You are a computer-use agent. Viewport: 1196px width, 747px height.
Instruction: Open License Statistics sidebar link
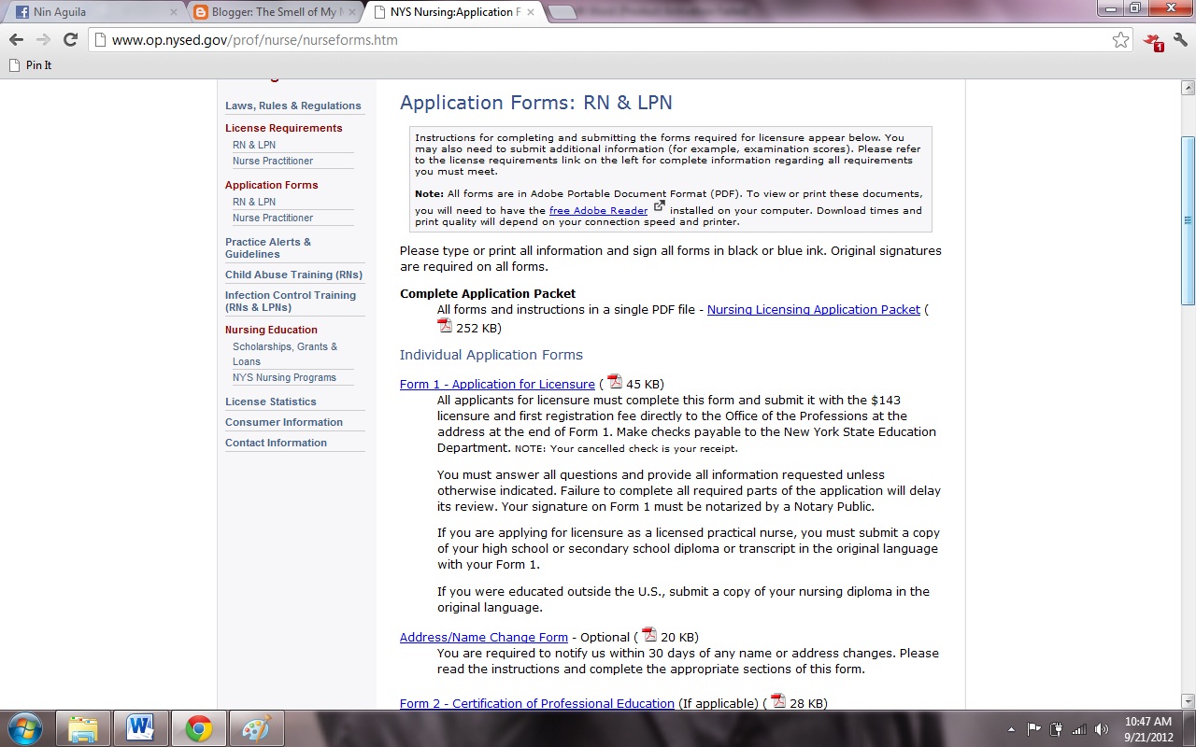click(271, 402)
